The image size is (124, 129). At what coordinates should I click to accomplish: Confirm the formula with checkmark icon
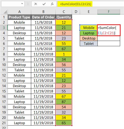44,4
